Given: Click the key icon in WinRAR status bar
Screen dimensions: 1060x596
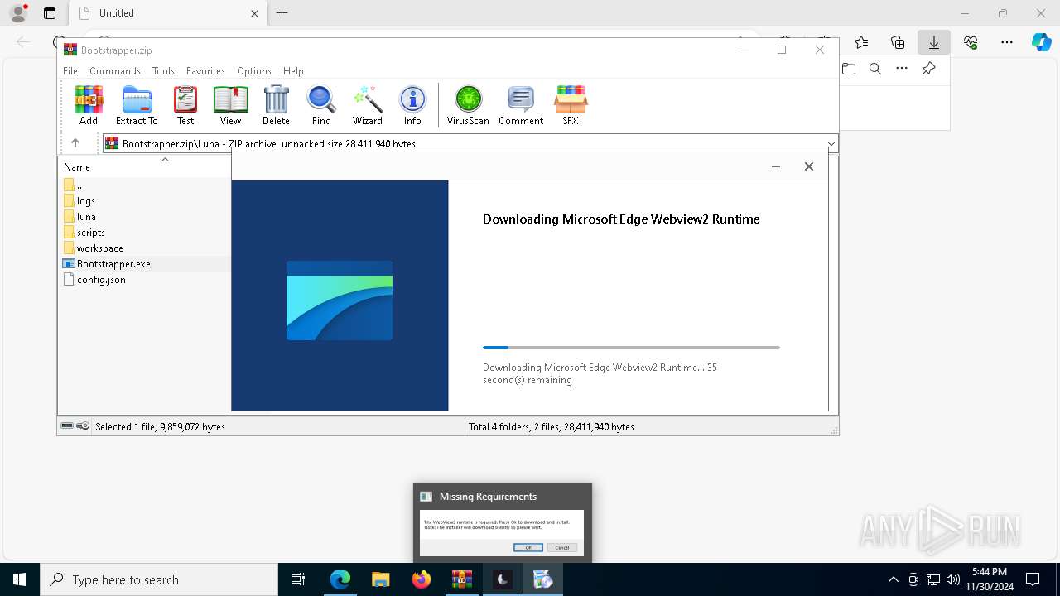Looking at the screenshot, I should [x=83, y=426].
